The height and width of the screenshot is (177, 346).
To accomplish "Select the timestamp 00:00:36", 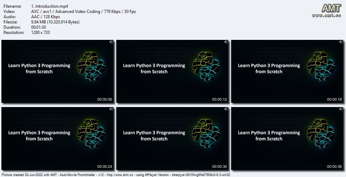I will pyautogui.click(x=334, y=167).
